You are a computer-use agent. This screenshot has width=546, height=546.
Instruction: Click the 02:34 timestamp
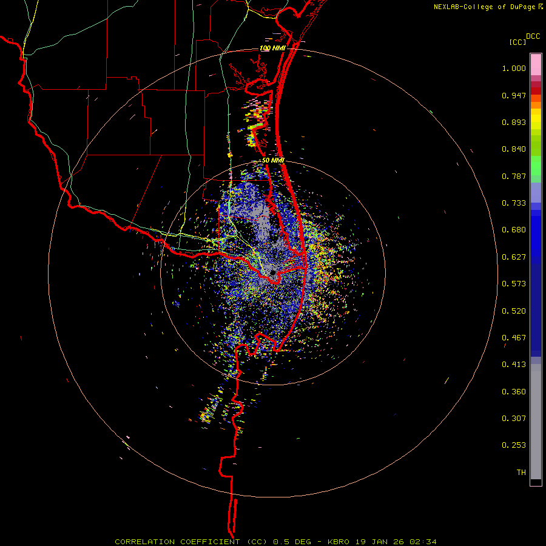click(x=423, y=542)
